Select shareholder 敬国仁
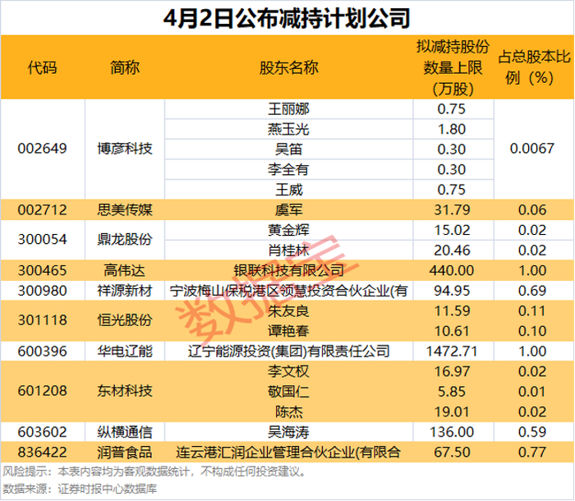Screen dimensions: 575x501 point(289,392)
